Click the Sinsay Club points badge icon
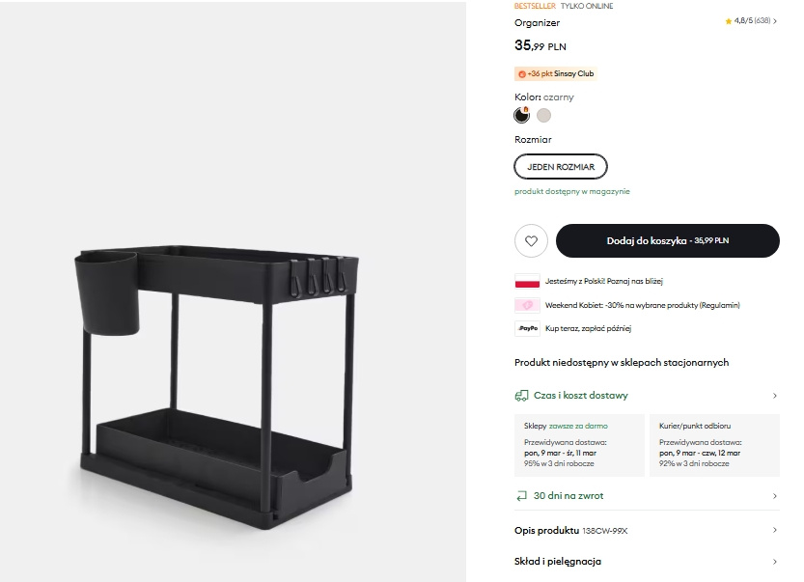This screenshot has height=582, width=804. point(522,73)
